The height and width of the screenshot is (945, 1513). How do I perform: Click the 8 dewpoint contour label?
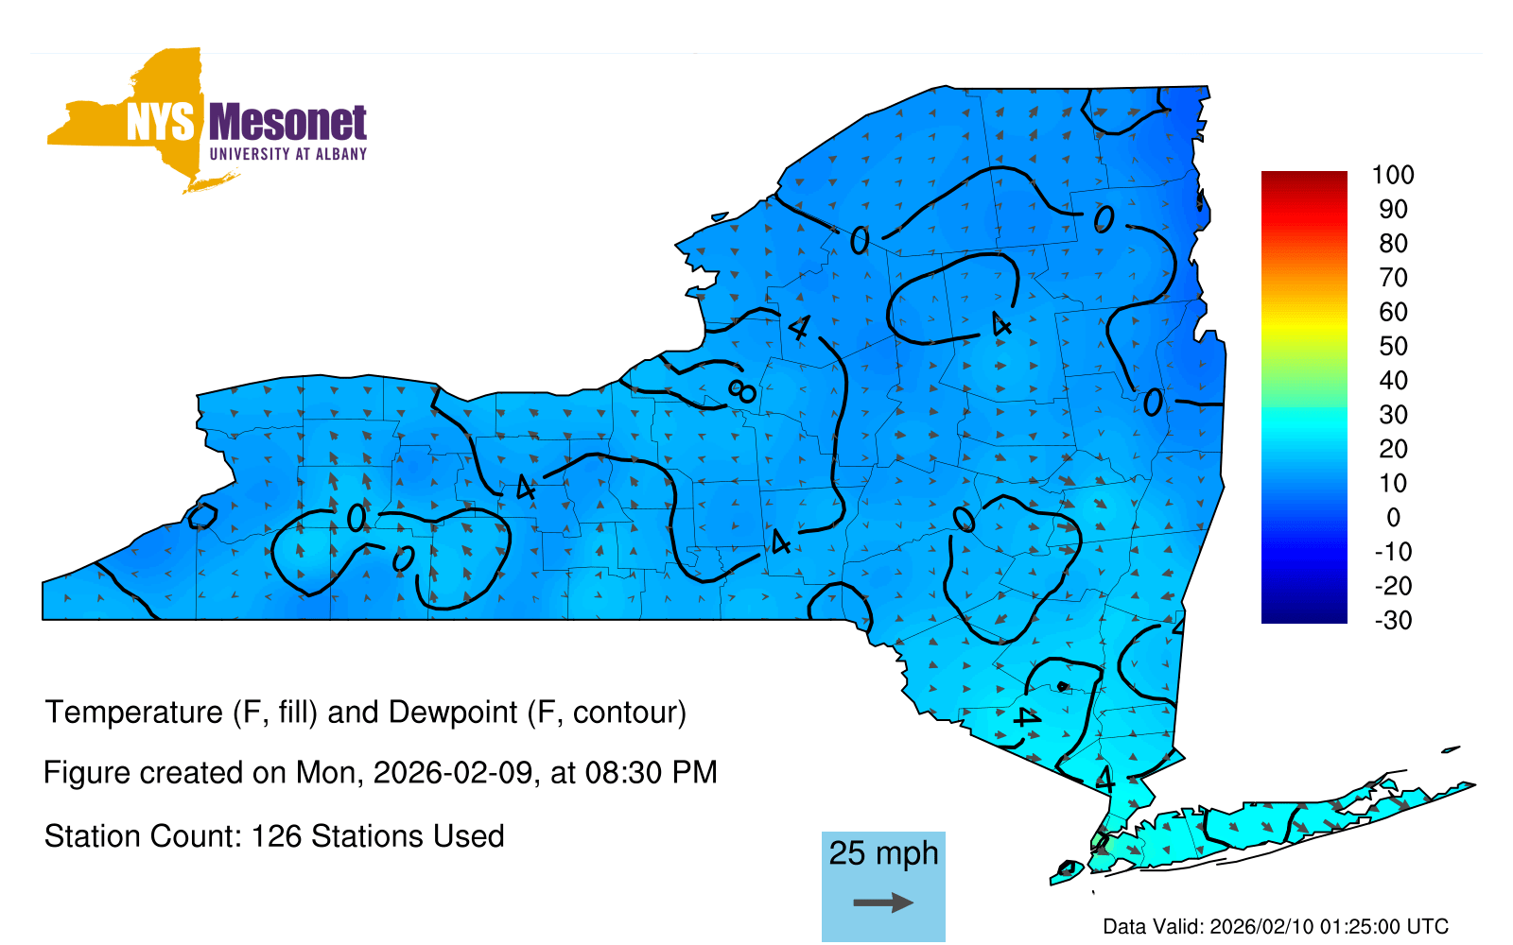pos(742,390)
